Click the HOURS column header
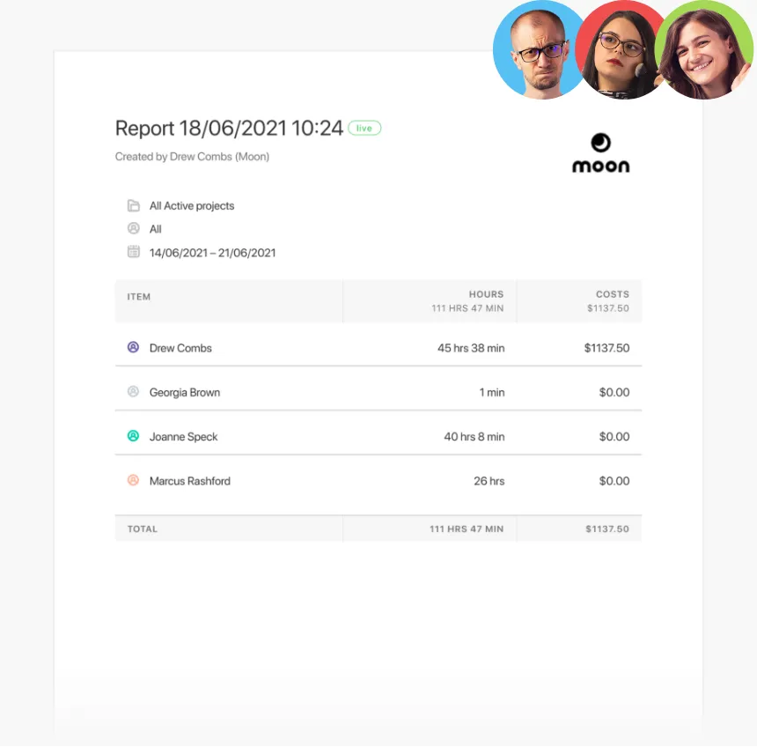This screenshot has height=747, width=757. (486, 294)
